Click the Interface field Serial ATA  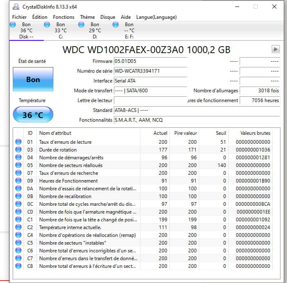(151, 81)
